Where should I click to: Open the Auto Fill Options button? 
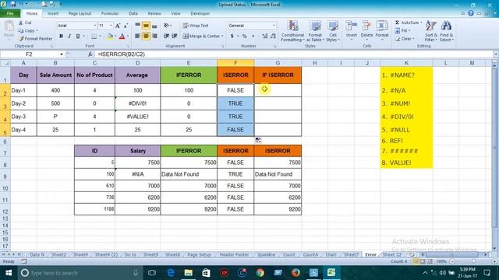(x=258, y=140)
